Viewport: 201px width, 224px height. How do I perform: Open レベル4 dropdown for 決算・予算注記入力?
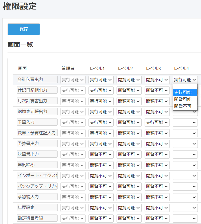tap(185, 133)
